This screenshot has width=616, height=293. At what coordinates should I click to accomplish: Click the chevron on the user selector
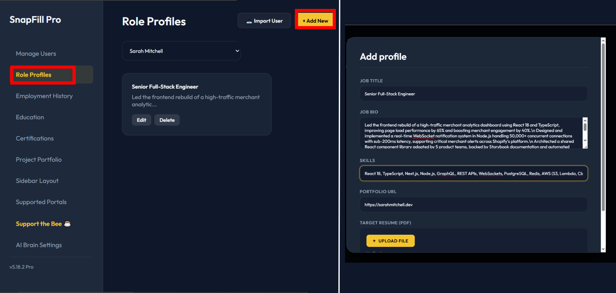pyautogui.click(x=237, y=51)
